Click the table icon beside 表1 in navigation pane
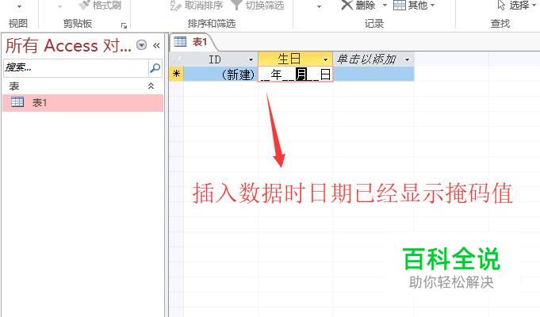 point(17,102)
